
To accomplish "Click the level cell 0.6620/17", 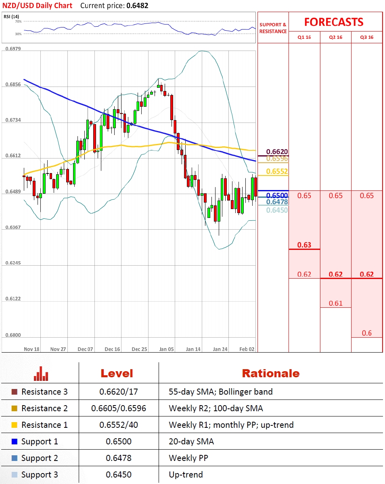I will click(119, 392).
